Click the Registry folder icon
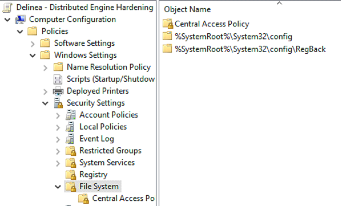 71,175
